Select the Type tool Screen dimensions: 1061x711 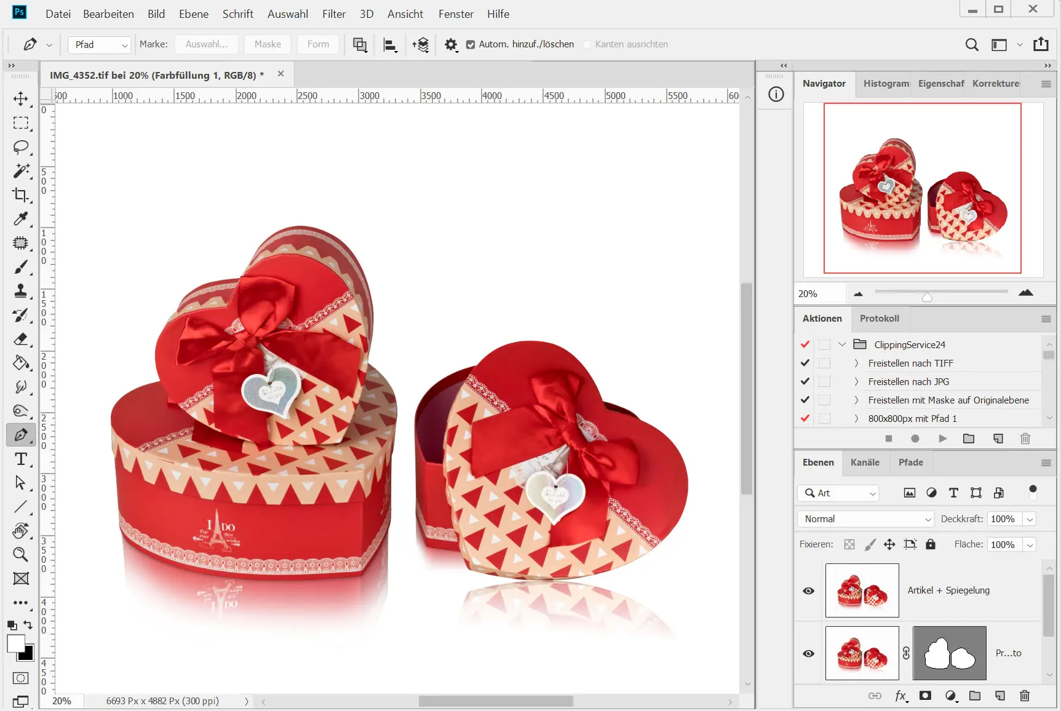(20, 459)
